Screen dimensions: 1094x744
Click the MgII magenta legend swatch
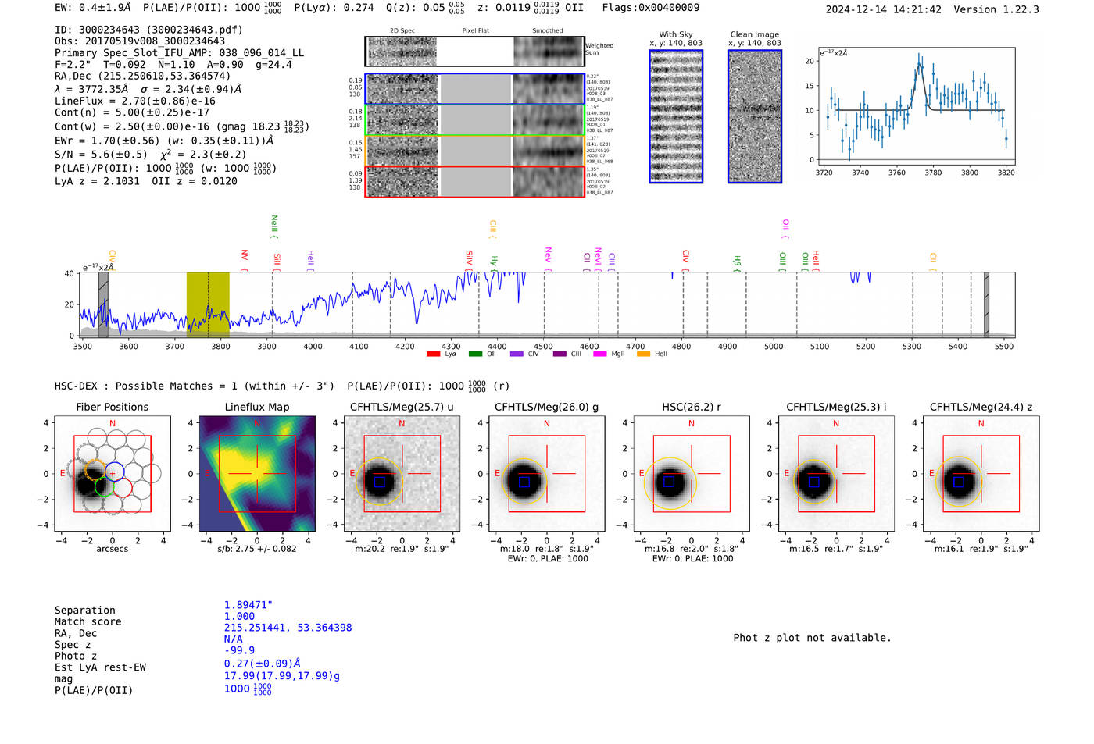[x=600, y=354]
